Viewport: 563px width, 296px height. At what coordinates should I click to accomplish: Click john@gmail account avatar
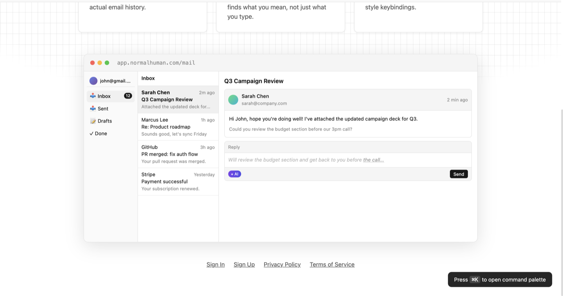tap(93, 80)
